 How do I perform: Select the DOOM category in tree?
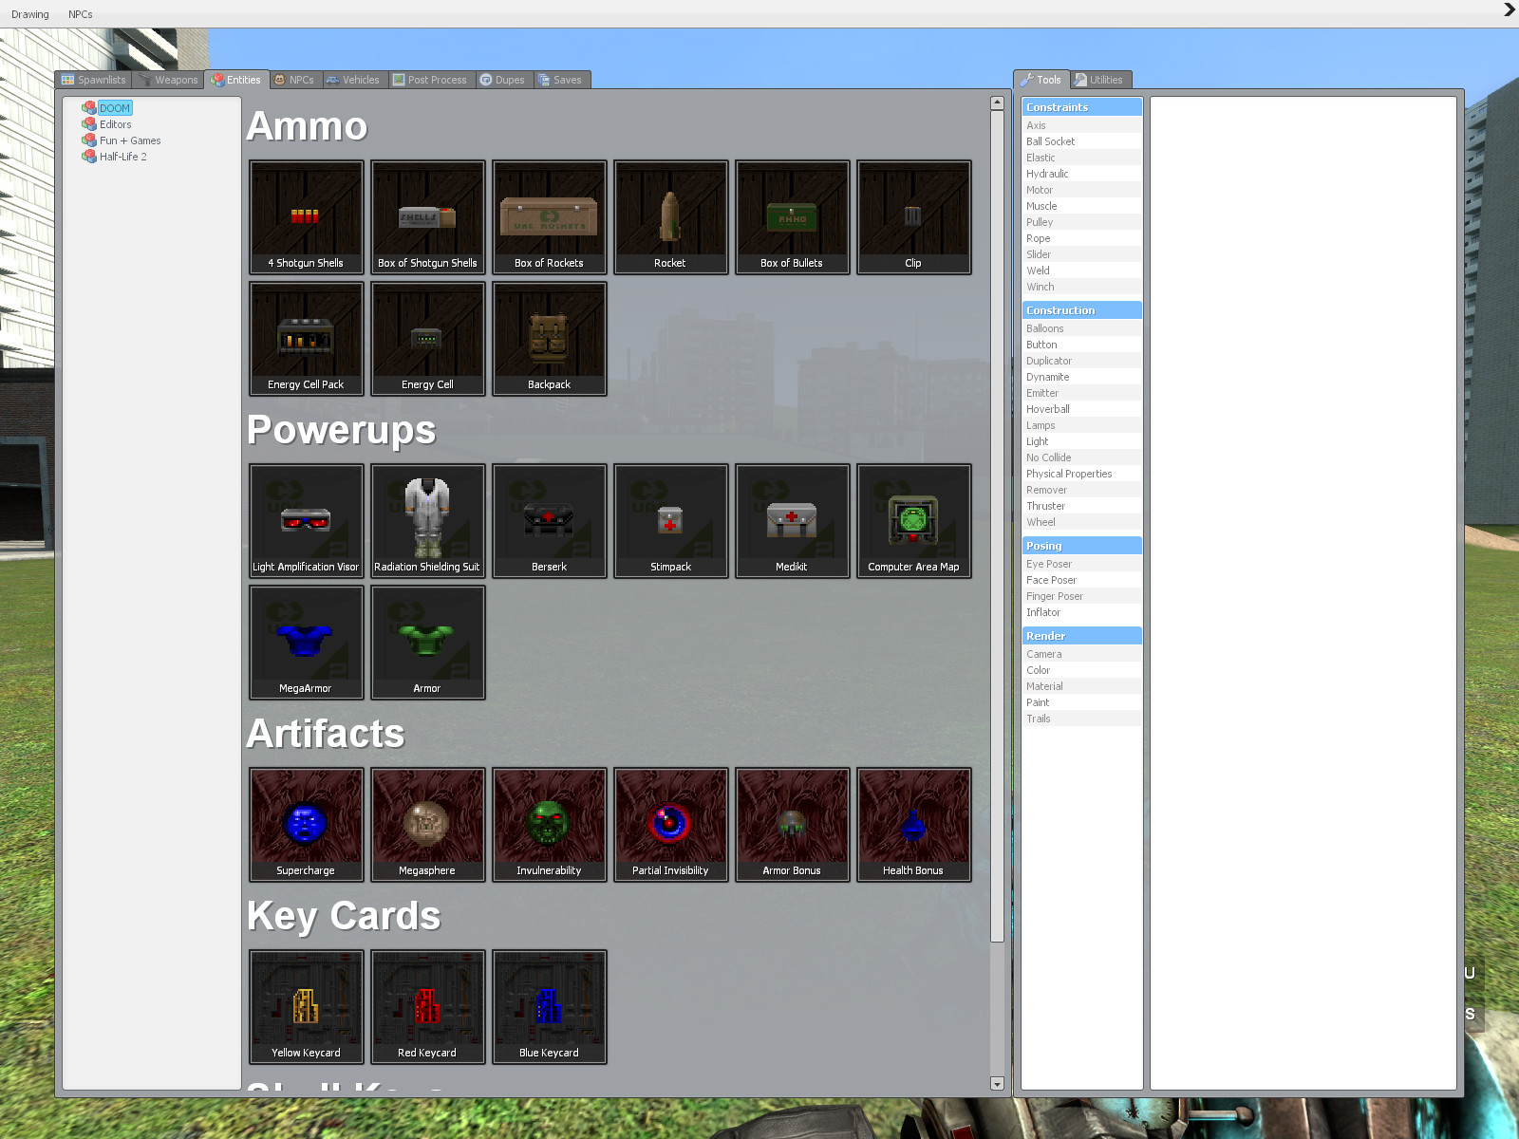pos(114,108)
